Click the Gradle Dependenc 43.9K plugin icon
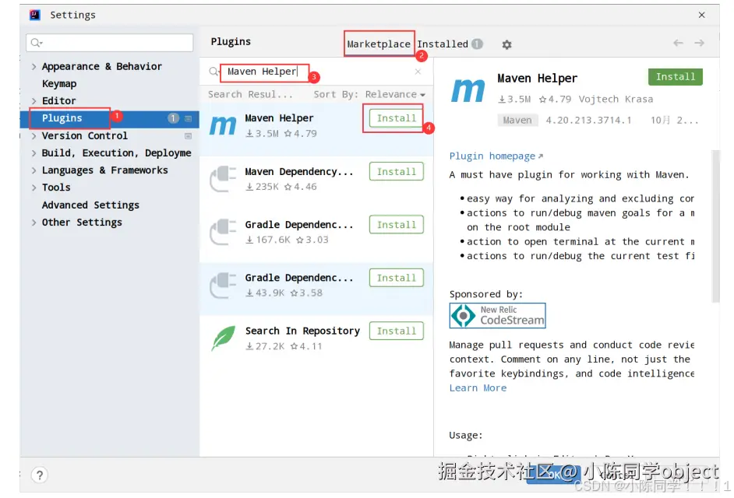 click(223, 286)
